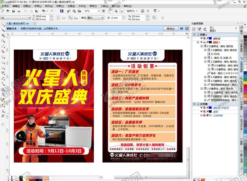247x181 pixels.
Task: Collapse the 图层 1 tree node
Action: [198, 42]
